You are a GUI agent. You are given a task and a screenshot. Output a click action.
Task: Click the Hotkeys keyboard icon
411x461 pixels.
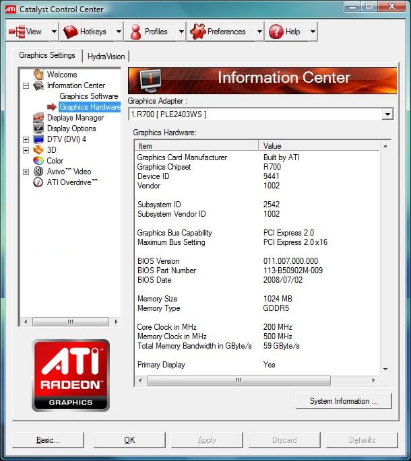coord(71,32)
